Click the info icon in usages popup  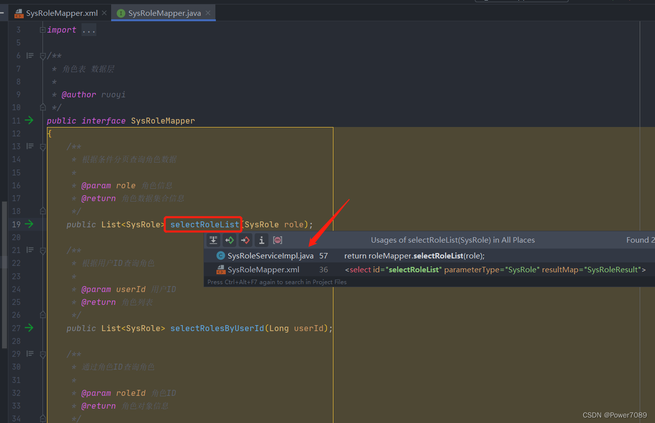(261, 240)
